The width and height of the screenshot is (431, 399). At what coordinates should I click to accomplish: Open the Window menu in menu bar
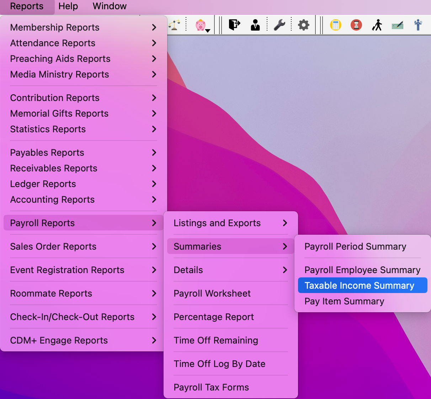coord(110,6)
